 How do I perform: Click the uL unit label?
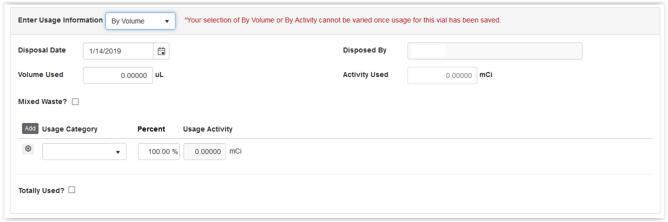coord(159,75)
